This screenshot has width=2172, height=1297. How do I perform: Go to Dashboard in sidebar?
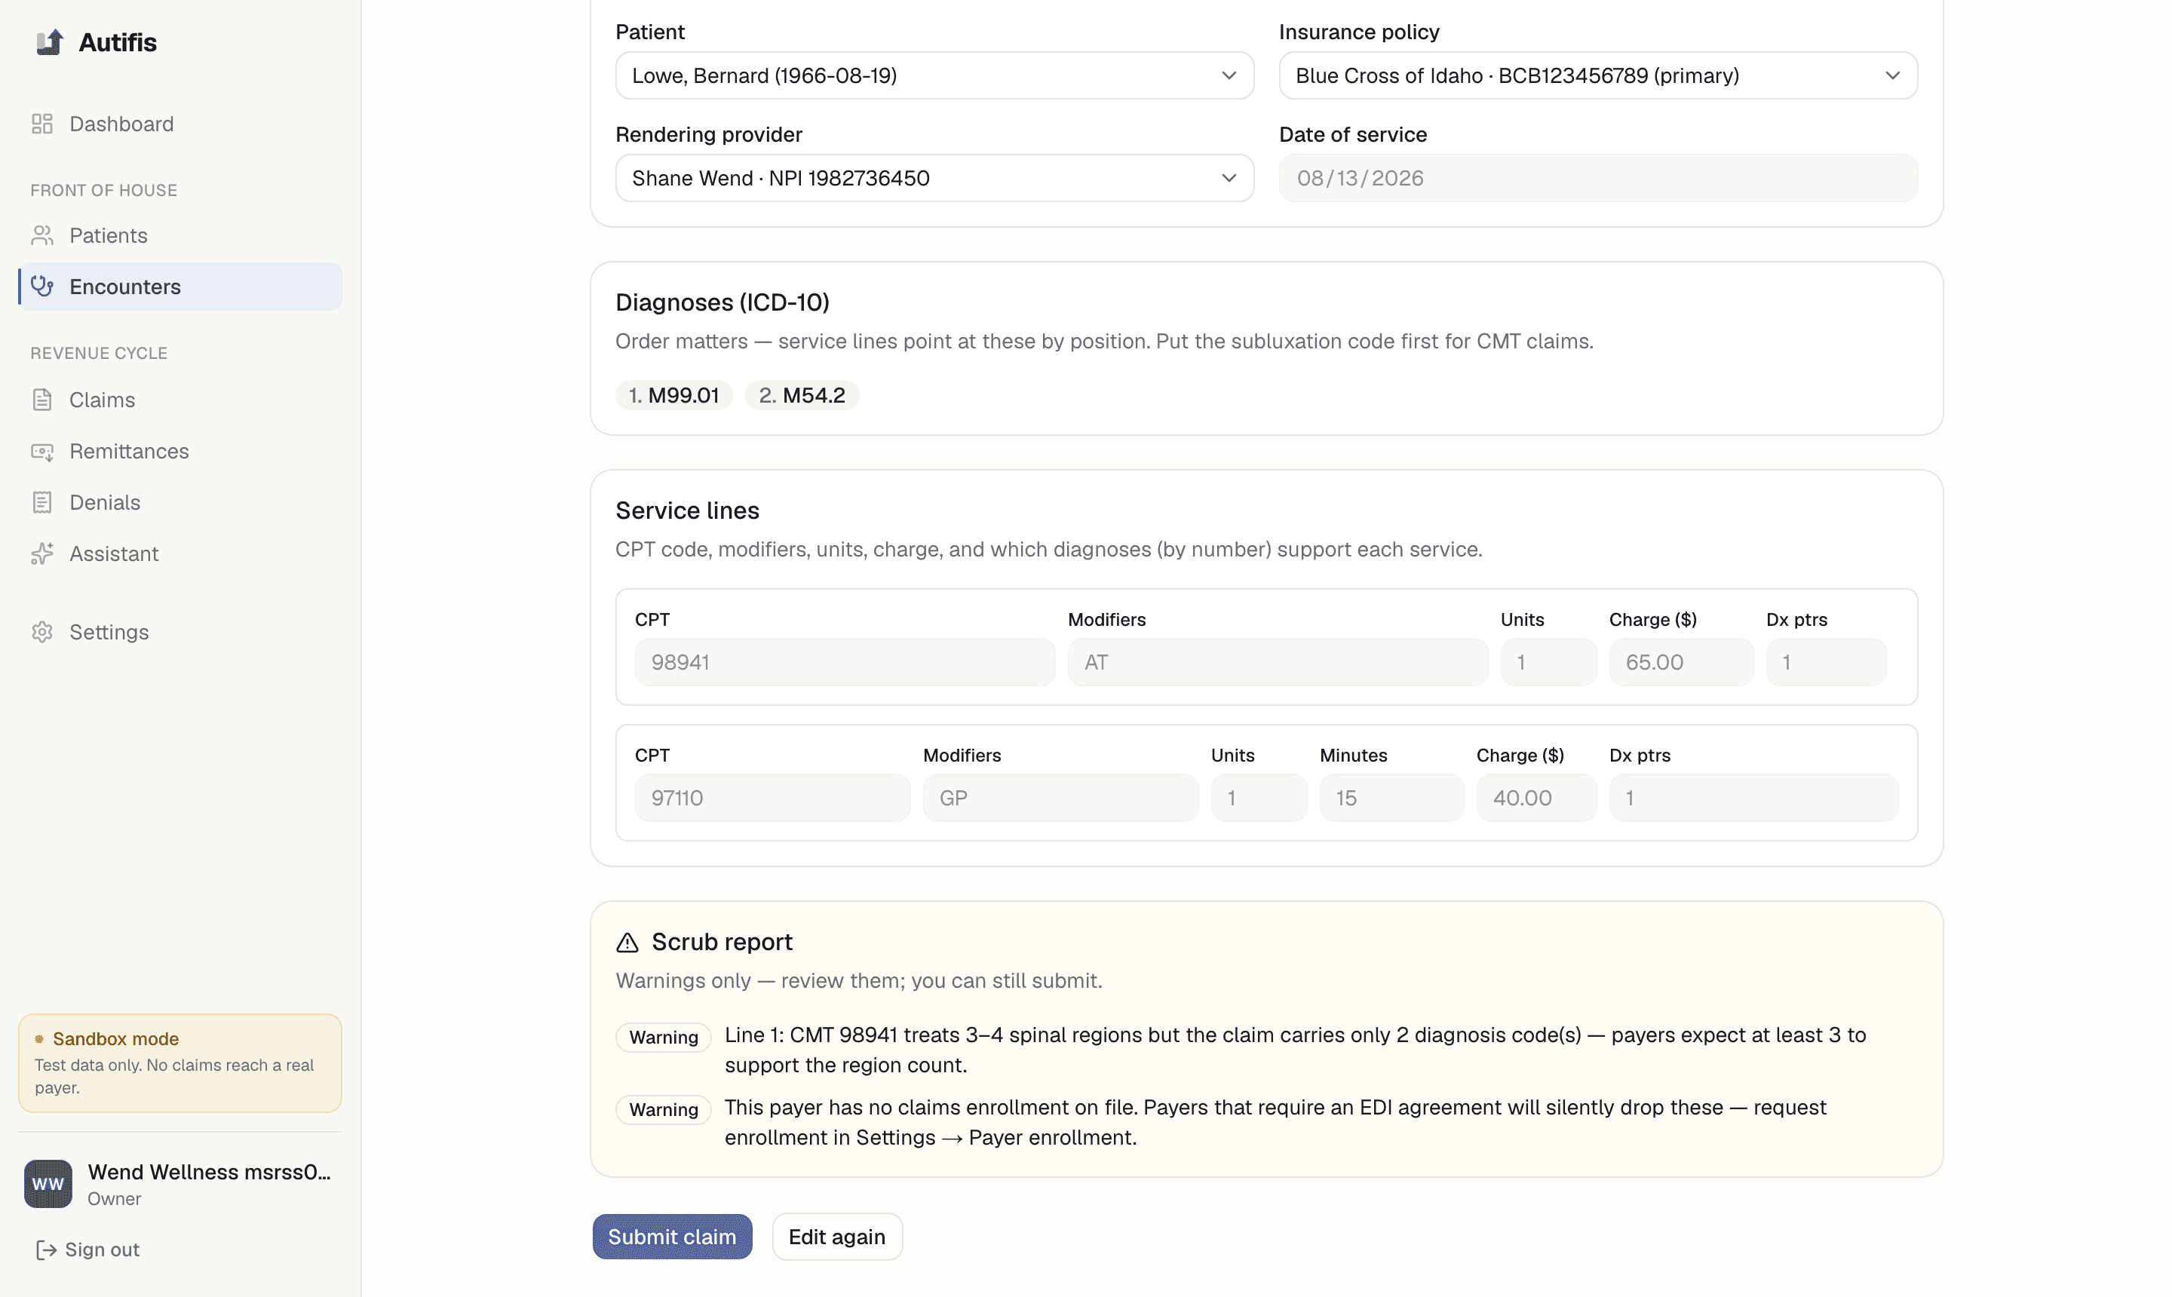coord(180,124)
